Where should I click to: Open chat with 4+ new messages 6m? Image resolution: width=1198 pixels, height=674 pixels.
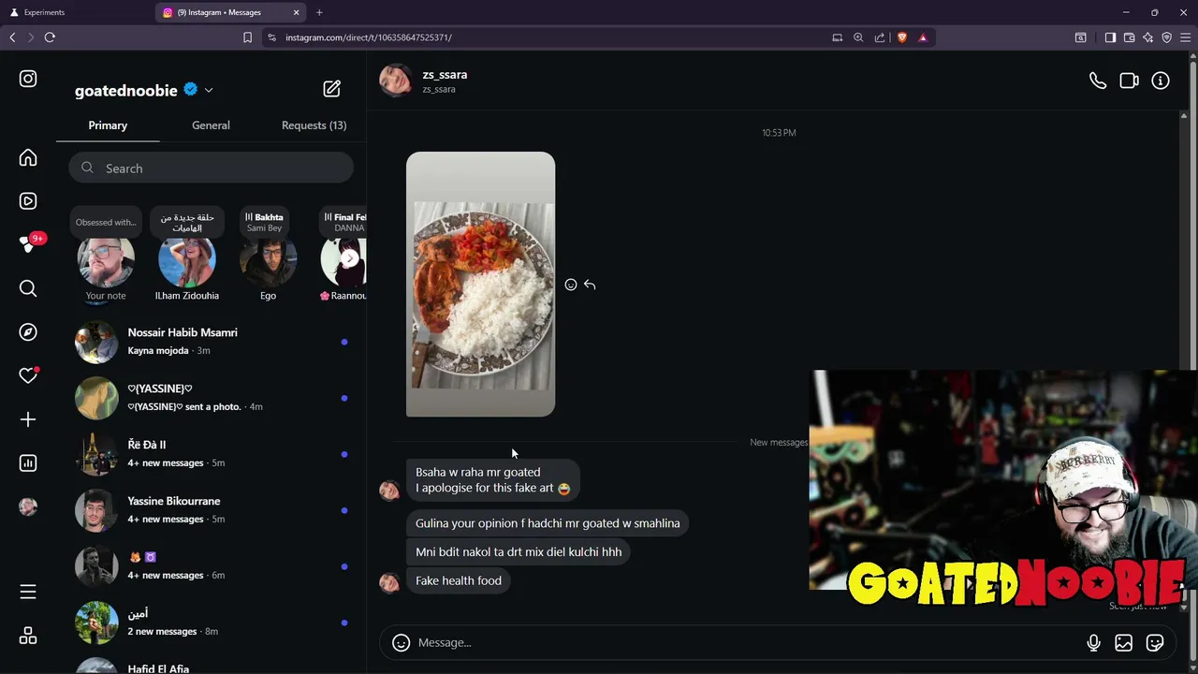(211, 566)
